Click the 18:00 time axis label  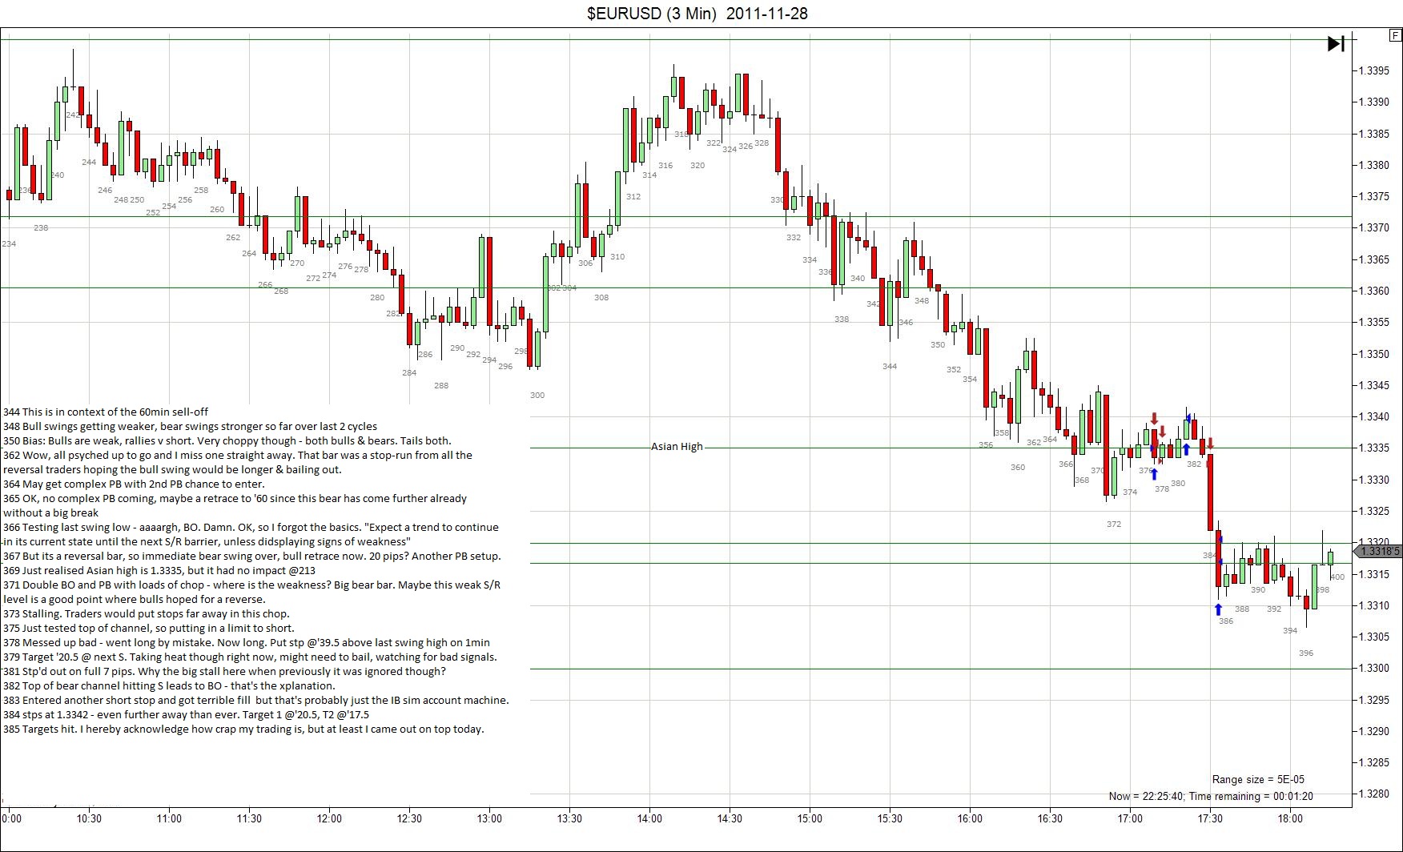[1290, 818]
